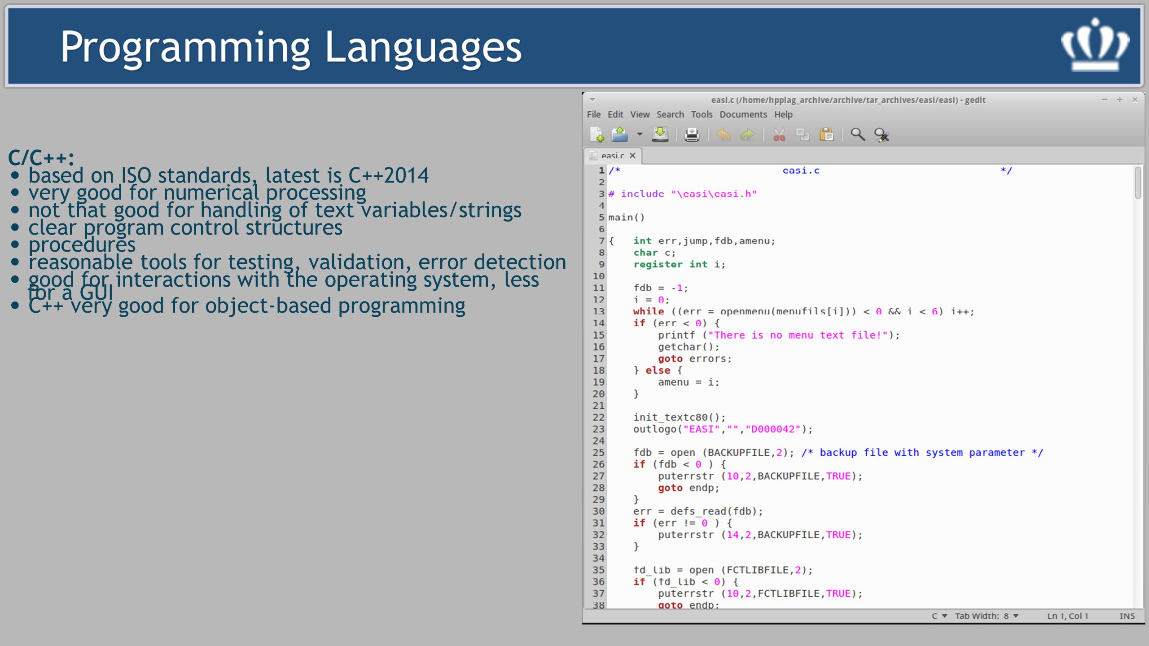This screenshot has width=1149, height=646.
Task: Click the Open file icon in gedit toolbar
Action: (x=620, y=135)
